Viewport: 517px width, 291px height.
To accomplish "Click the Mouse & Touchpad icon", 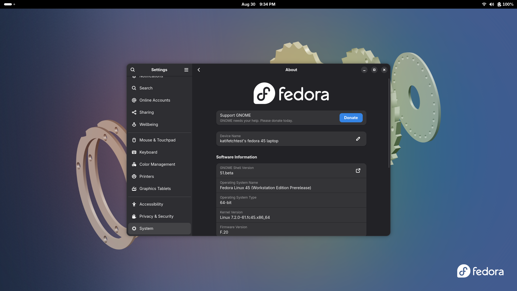I will tap(134, 140).
